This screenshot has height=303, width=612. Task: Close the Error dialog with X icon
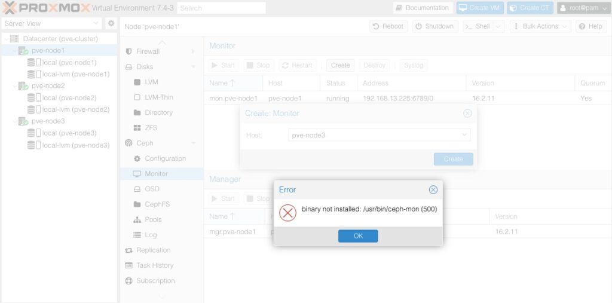[433, 190]
